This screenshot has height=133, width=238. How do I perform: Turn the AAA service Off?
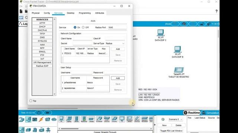[83, 27]
